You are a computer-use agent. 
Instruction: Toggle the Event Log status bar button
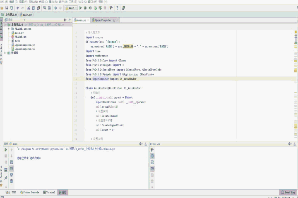tap(287, 192)
